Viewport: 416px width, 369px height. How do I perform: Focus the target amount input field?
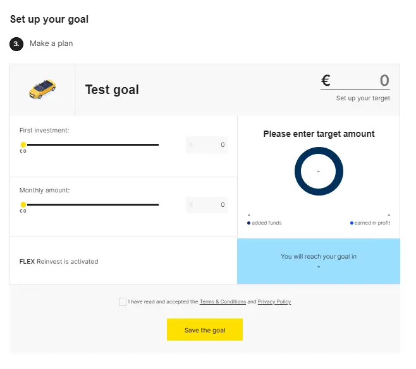pos(355,81)
